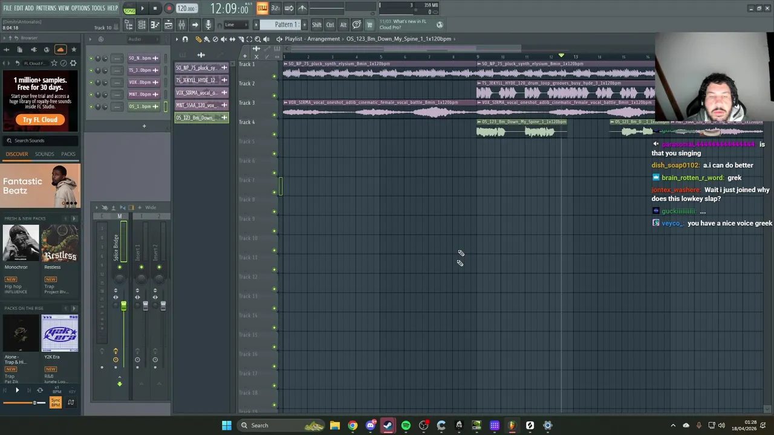The width and height of the screenshot is (774, 435).
Task: Open the TOOLS menu
Action: 99,8
